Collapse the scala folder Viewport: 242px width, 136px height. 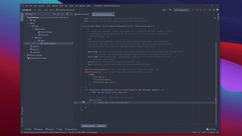pyautogui.click(x=33, y=38)
